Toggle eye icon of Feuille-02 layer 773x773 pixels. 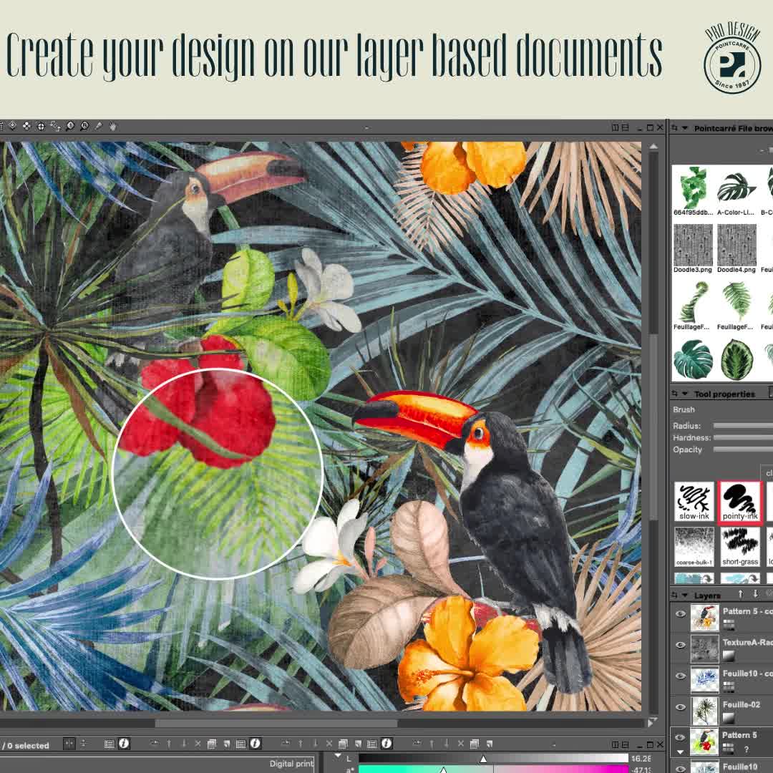click(681, 707)
